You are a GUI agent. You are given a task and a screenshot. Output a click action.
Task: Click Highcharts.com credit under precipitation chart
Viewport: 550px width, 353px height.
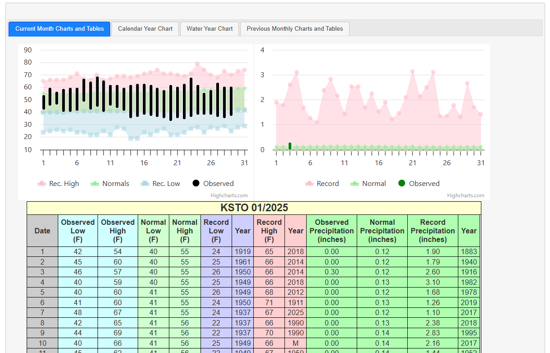(x=466, y=195)
